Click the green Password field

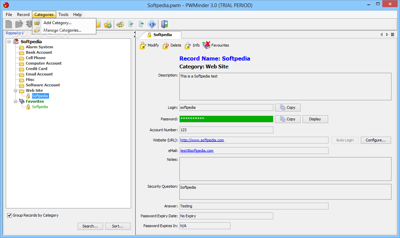(x=226, y=119)
